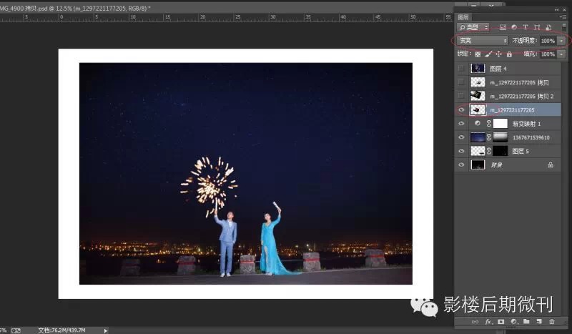Hide the 图层 5 layer
Image resolution: width=572 pixels, height=334 pixels.
click(x=461, y=151)
